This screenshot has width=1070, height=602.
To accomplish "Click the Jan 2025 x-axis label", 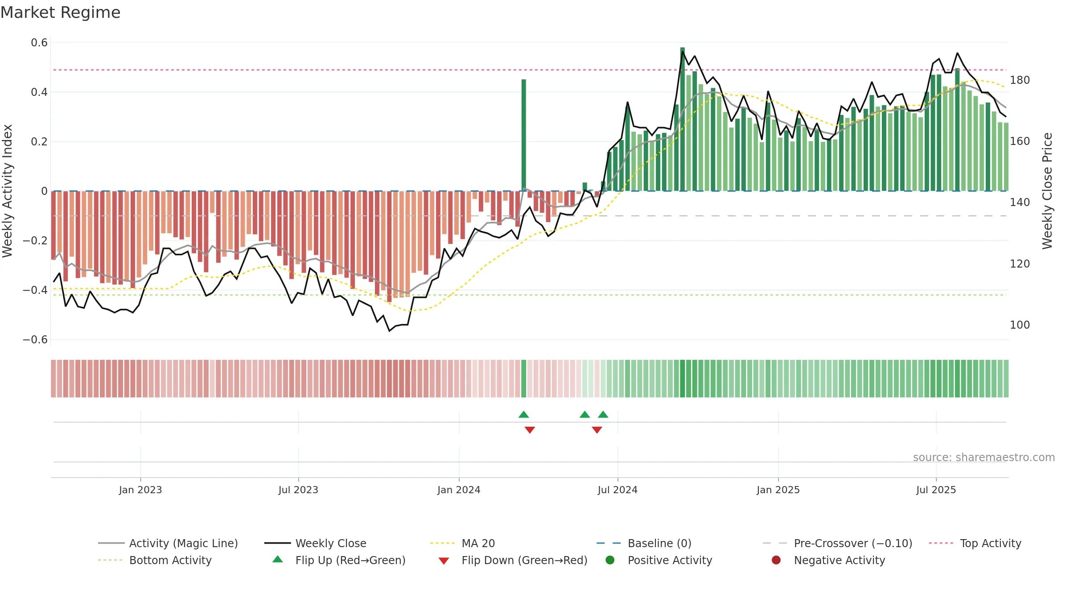I will 778,490.
